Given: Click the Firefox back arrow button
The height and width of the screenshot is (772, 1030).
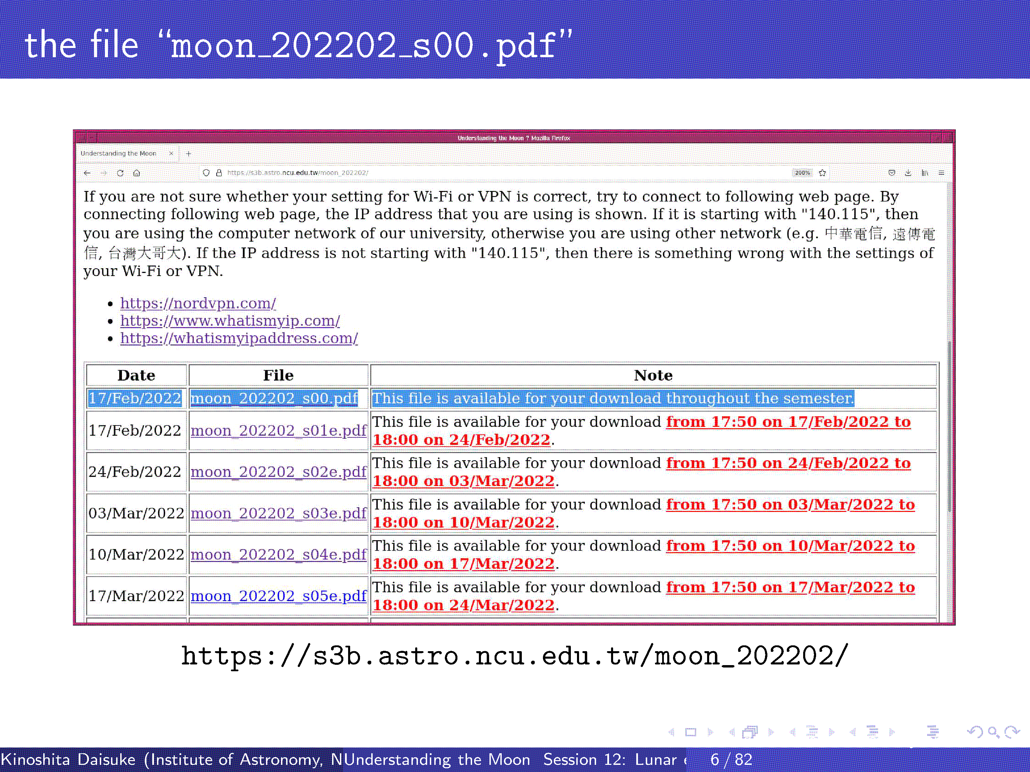Looking at the screenshot, I should point(87,173).
